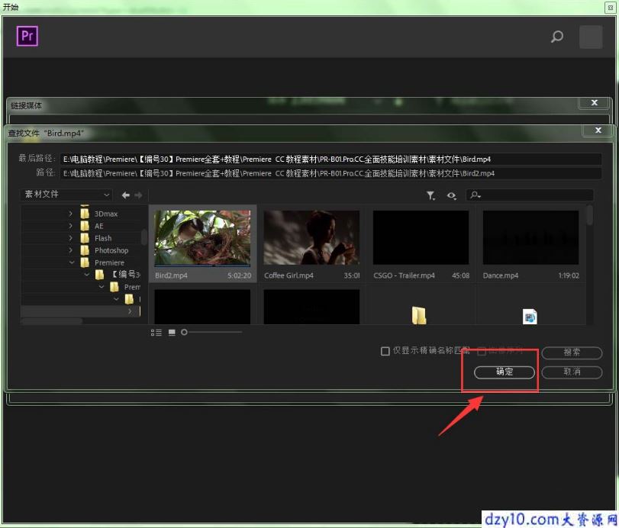Collapse the Premiere folder in tree

[72, 262]
